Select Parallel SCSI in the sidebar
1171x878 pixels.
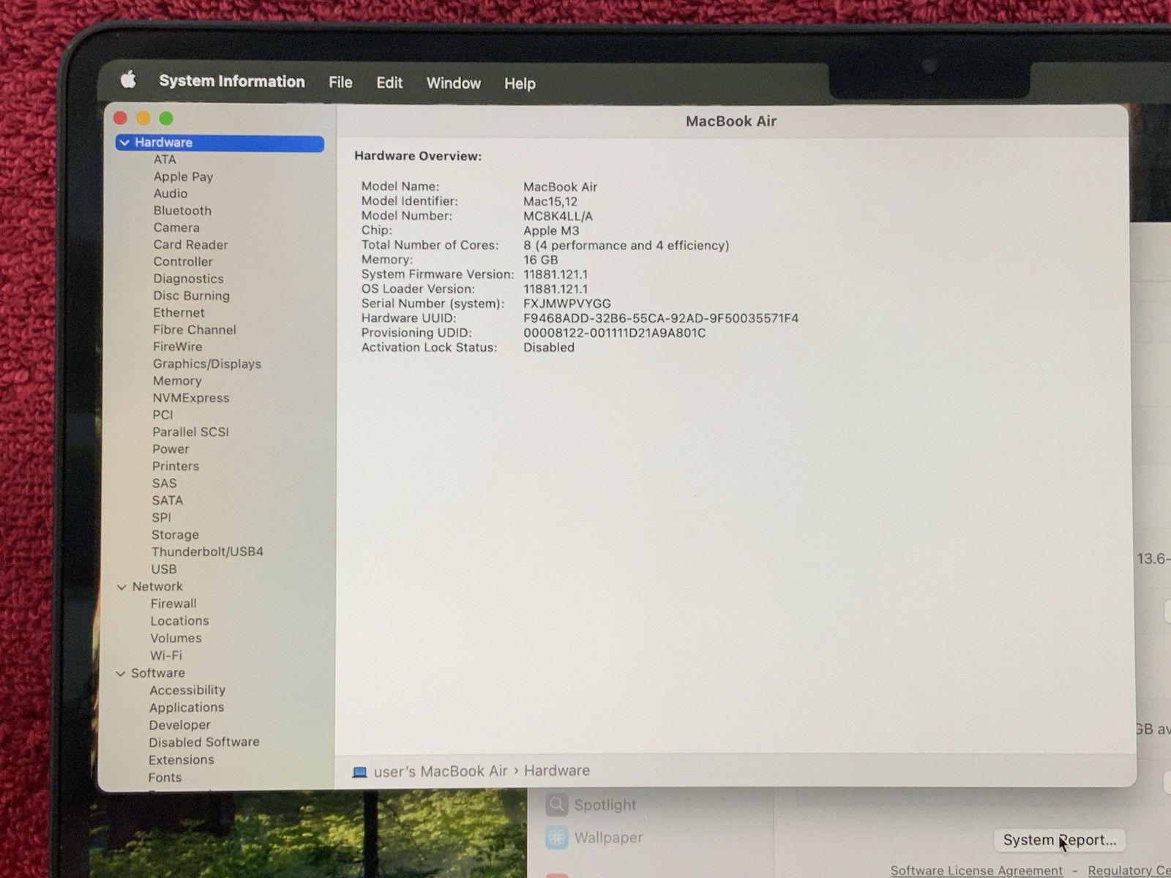click(x=190, y=432)
